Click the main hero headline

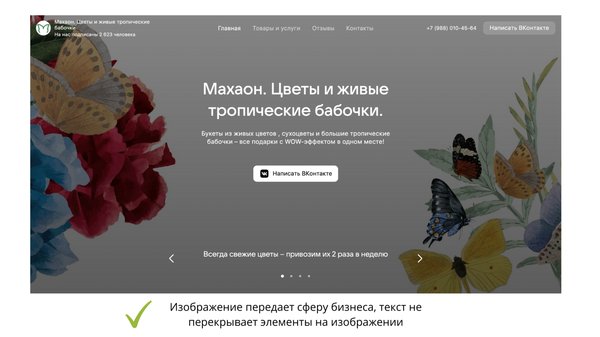tap(296, 99)
